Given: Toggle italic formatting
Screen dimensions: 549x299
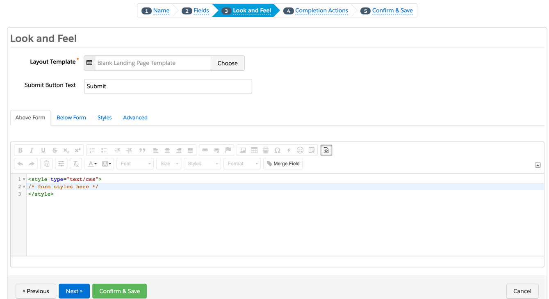Looking at the screenshot, I should coord(32,150).
